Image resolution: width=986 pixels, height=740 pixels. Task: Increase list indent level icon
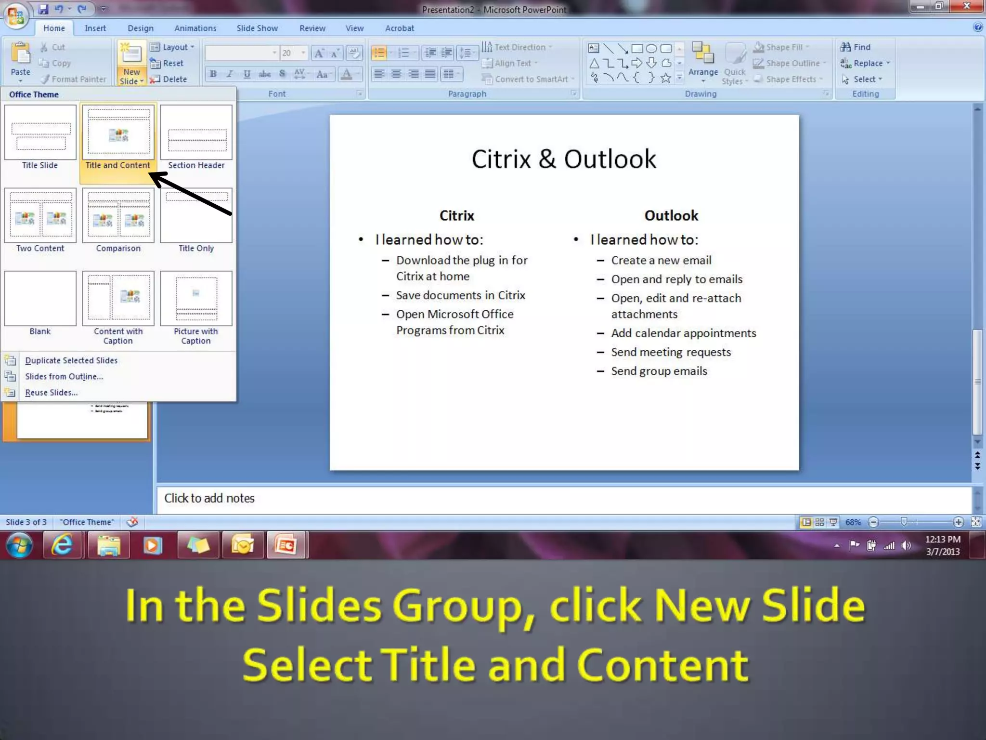click(447, 53)
